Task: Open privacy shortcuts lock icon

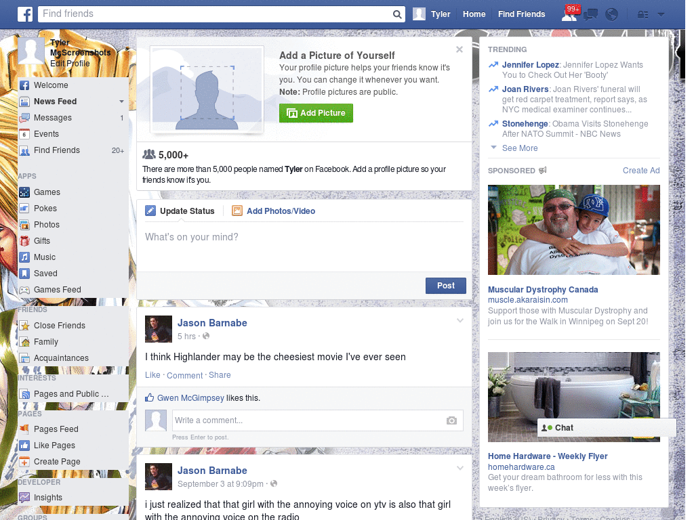Action: tap(642, 15)
